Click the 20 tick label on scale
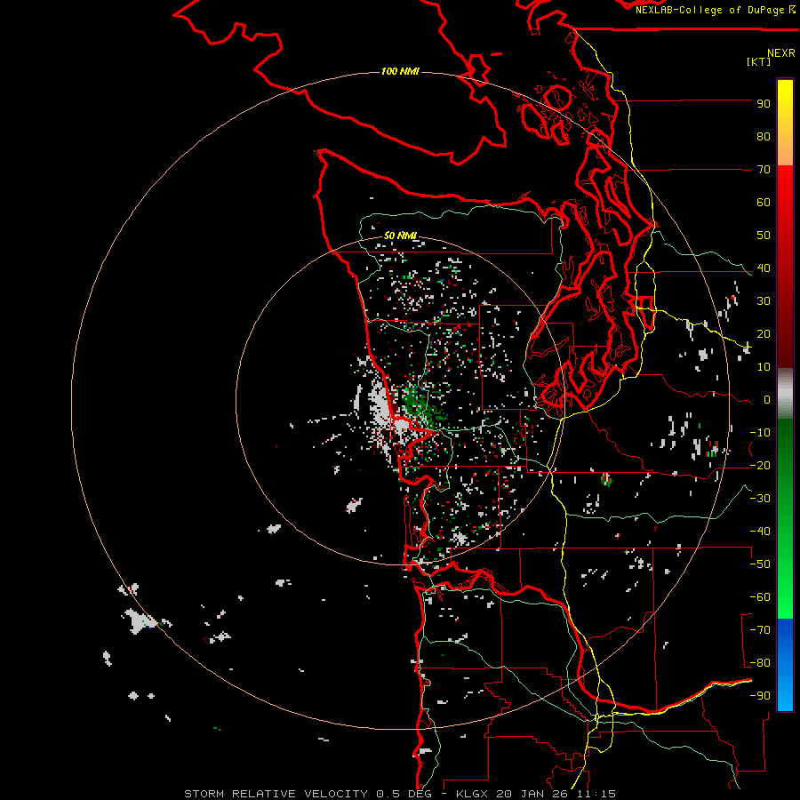Image resolution: width=800 pixels, height=800 pixels. click(x=764, y=333)
